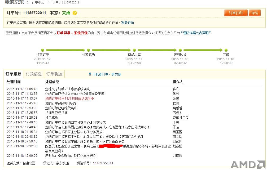Click the 付款成功 progress step dot
This screenshot has height=170, width=267.
point(88,50)
